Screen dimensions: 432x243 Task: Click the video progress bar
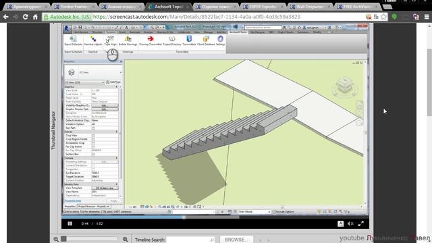pyautogui.click(x=215, y=217)
